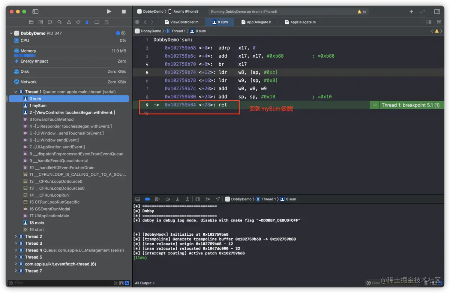This screenshot has width=450, height=293.
Task: Step over instruction button
Action: pos(168,199)
